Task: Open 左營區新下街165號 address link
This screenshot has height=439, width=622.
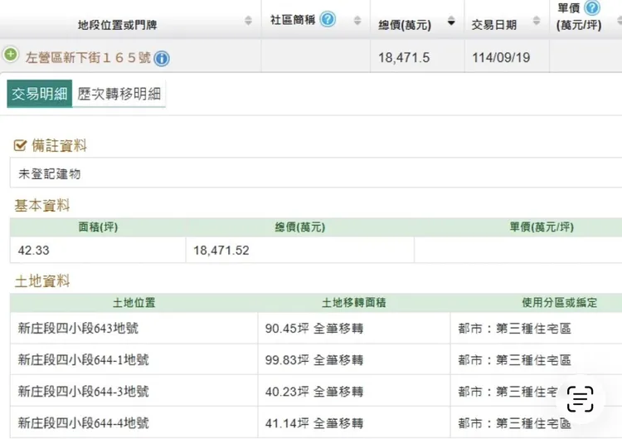Action: tap(88, 58)
